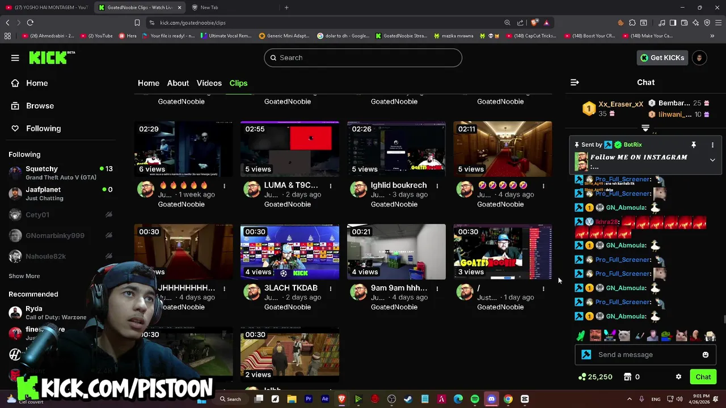Switch to the About tab
726x408 pixels.
click(178, 83)
